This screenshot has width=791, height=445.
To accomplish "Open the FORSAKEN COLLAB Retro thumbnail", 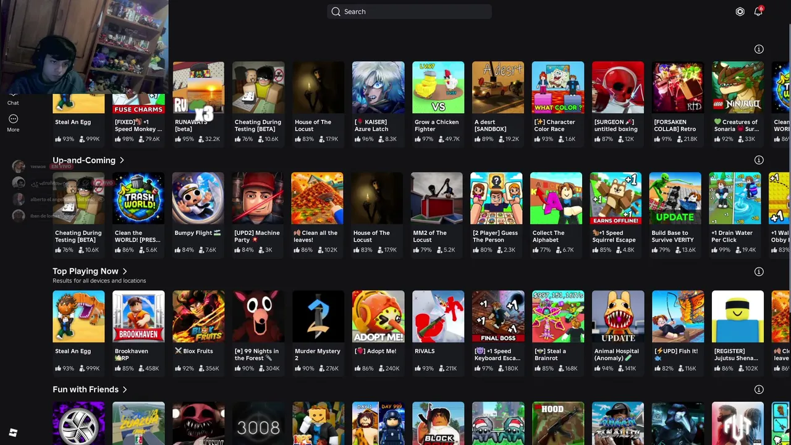I will pyautogui.click(x=678, y=88).
